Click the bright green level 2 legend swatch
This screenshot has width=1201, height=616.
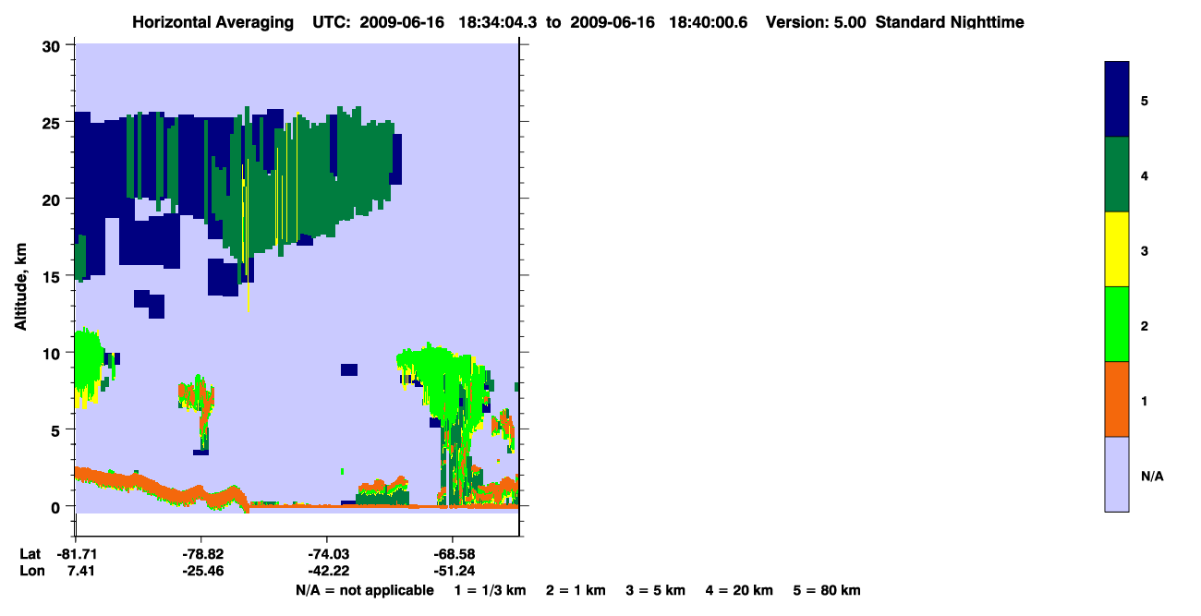click(x=1117, y=324)
